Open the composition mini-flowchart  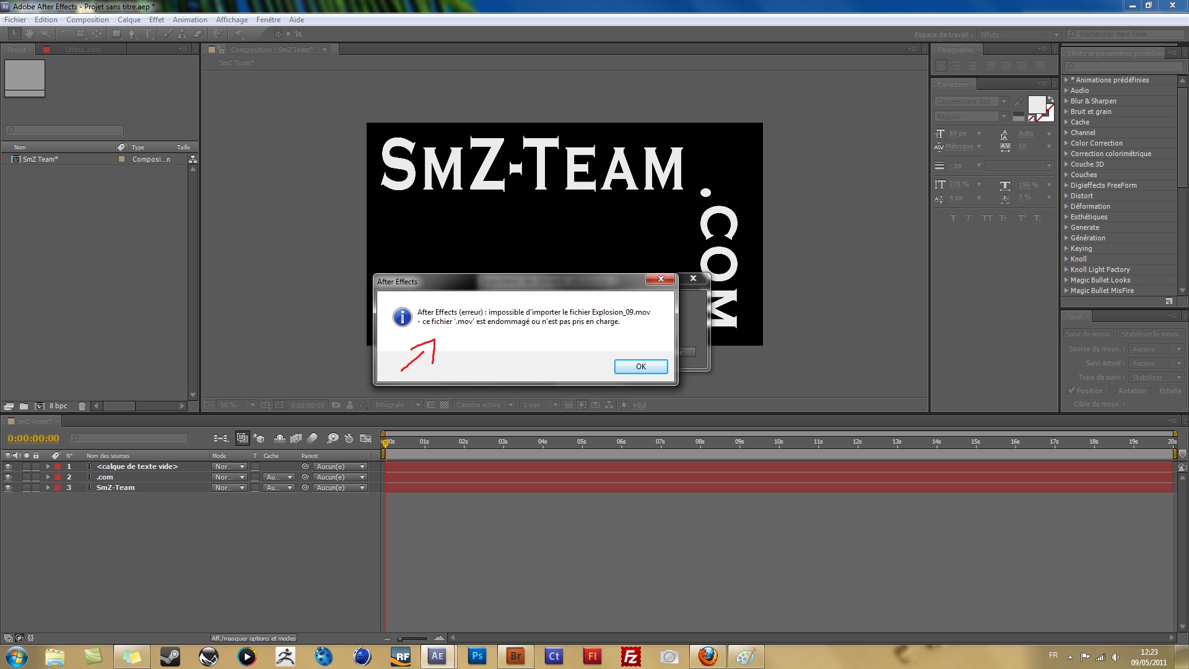point(220,438)
